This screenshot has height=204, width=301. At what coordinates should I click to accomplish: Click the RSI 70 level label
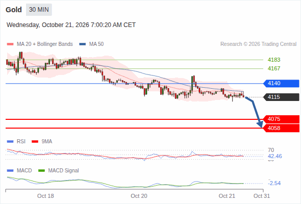(271, 150)
